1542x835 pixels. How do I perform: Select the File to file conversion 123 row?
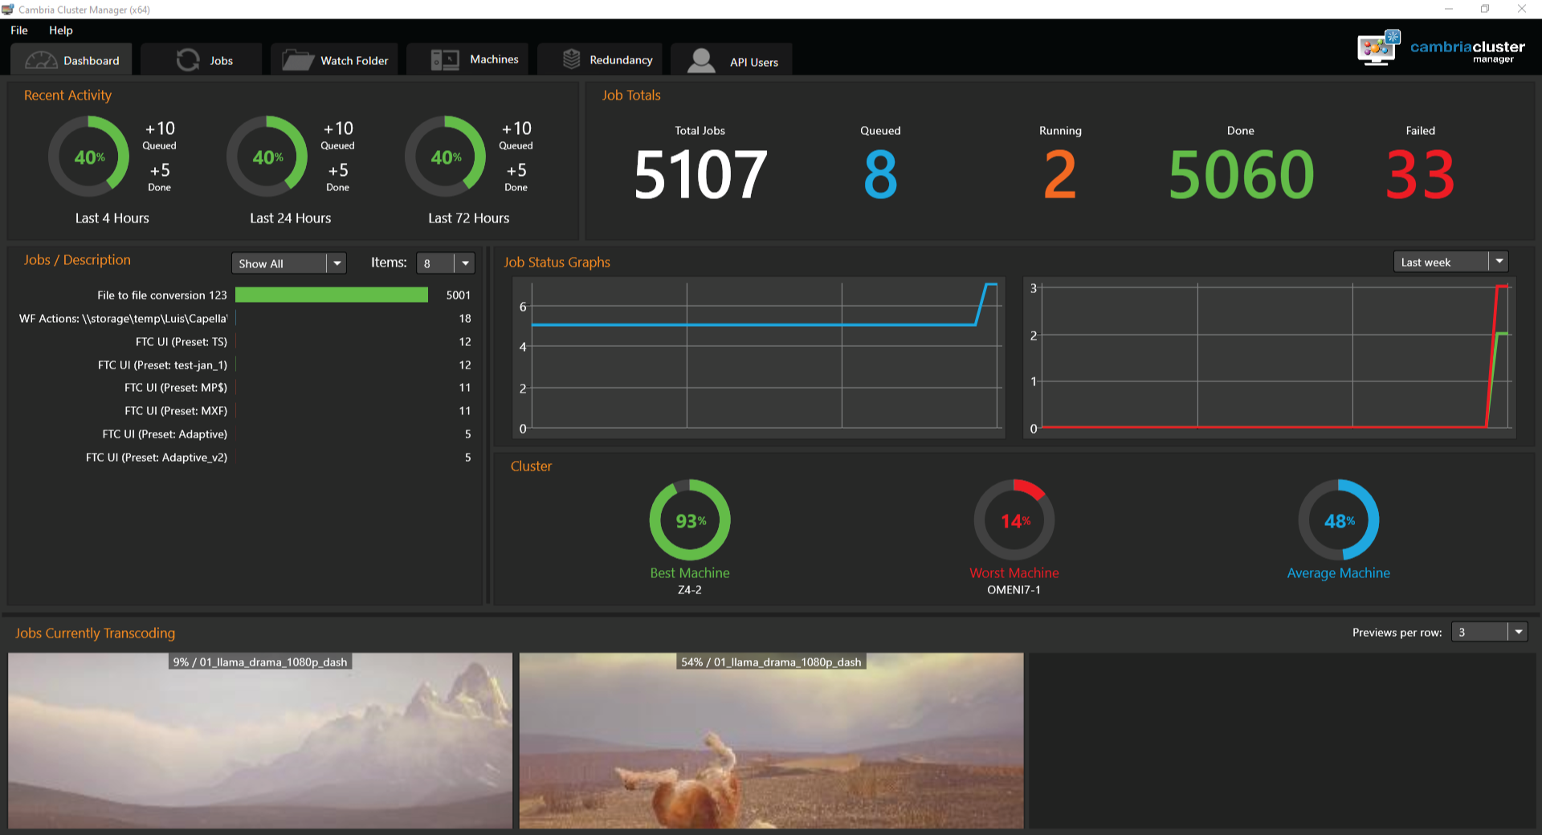(x=245, y=295)
